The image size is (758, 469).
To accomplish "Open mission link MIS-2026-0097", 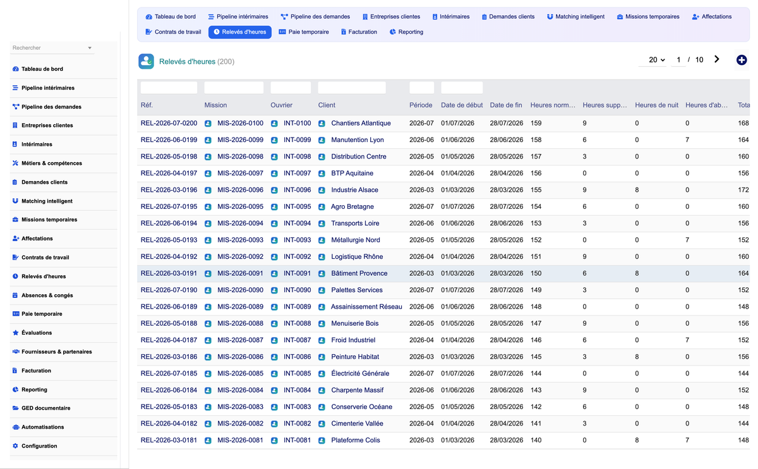I will click(x=240, y=174).
